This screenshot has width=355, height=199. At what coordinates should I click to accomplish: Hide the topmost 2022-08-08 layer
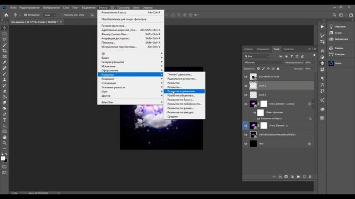(x=246, y=77)
